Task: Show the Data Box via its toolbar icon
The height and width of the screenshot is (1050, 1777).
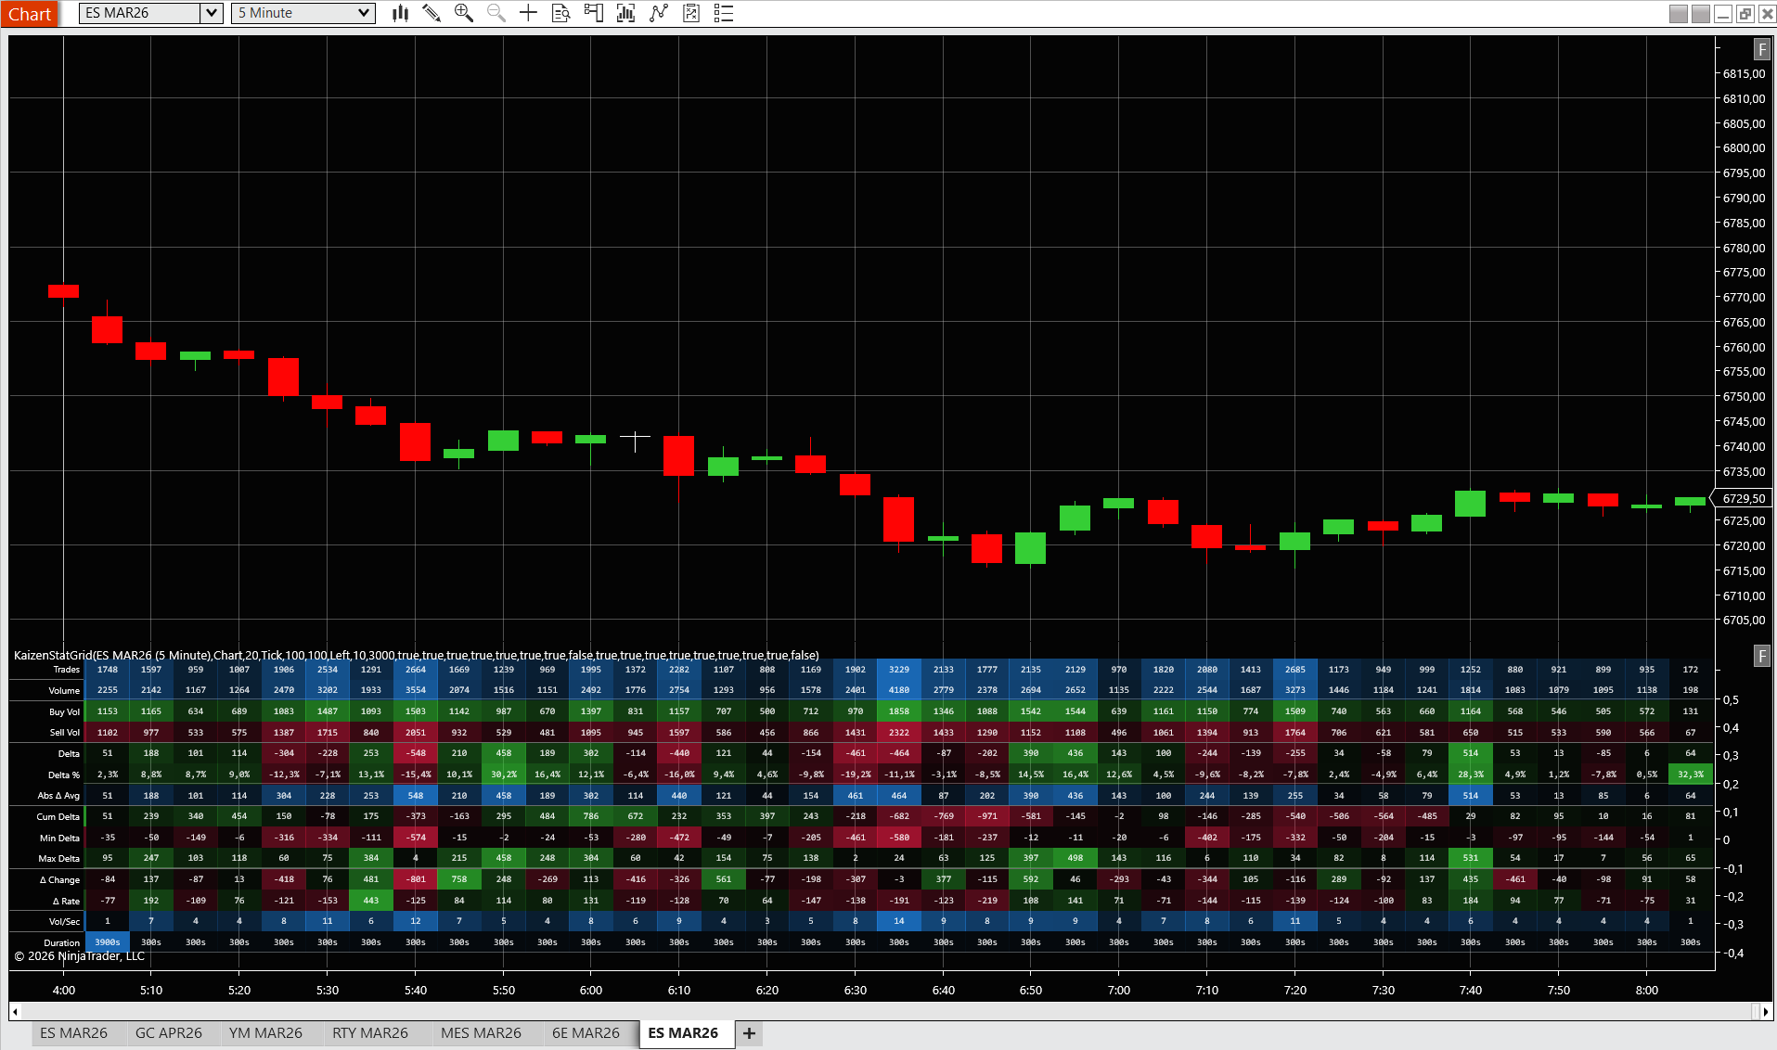Action: point(560,13)
